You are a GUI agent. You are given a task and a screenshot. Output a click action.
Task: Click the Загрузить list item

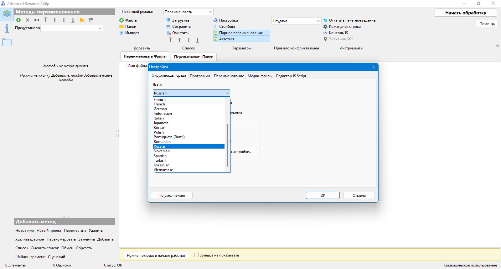(178, 20)
